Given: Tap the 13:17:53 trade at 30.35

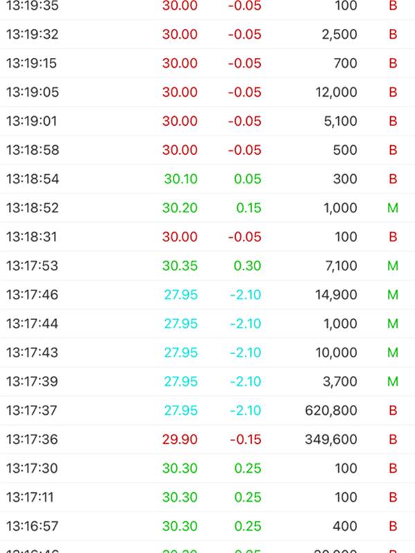Looking at the screenshot, I should (207, 265).
